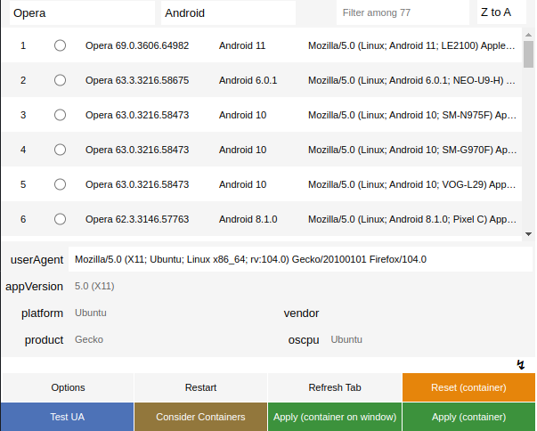
Task: Click the Android 6.0.1 cell
Action: pos(248,80)
